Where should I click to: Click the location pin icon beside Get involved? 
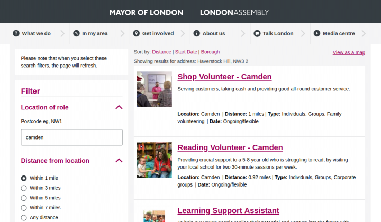[137, 33]
